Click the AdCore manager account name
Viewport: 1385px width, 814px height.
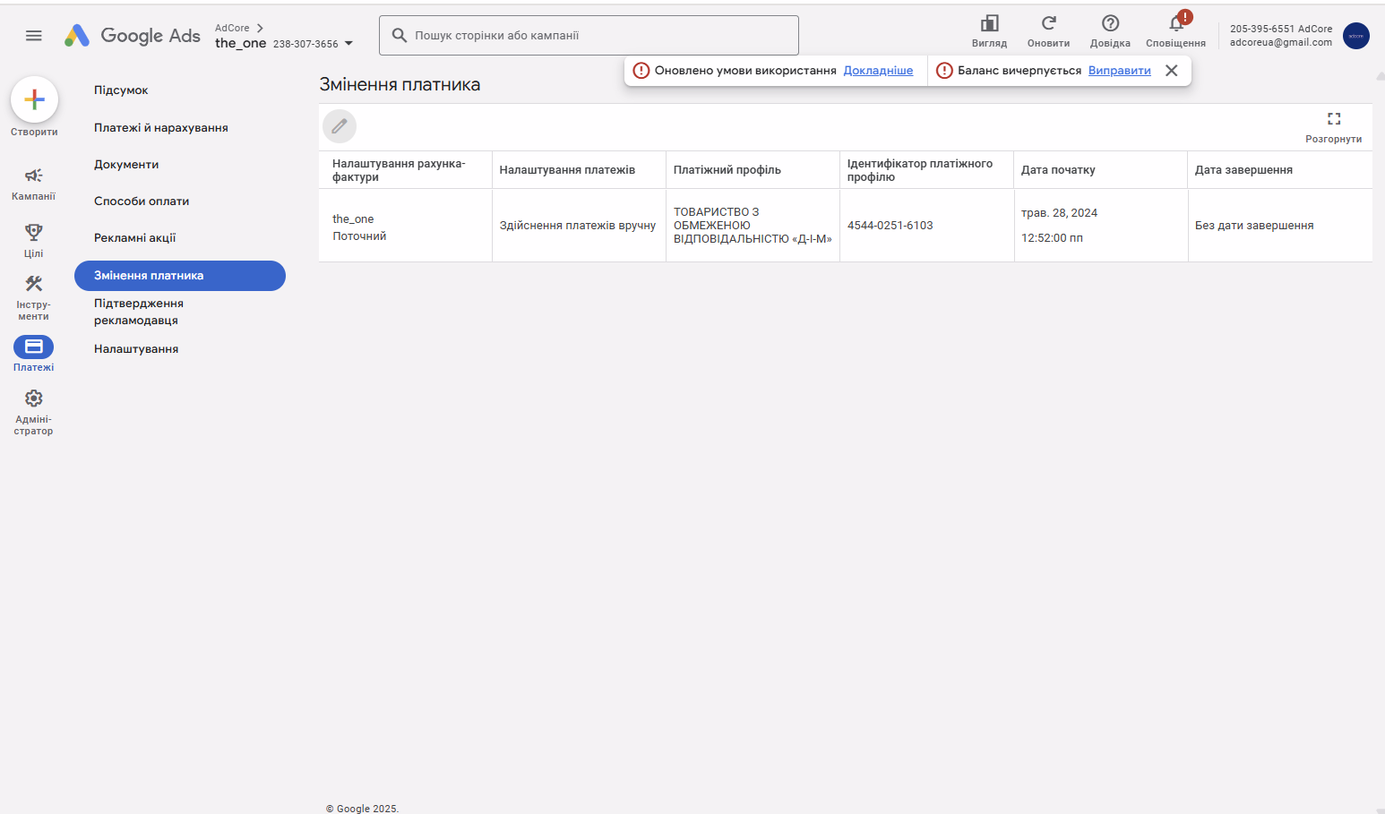pyautogui.click(x=232, y=29)
